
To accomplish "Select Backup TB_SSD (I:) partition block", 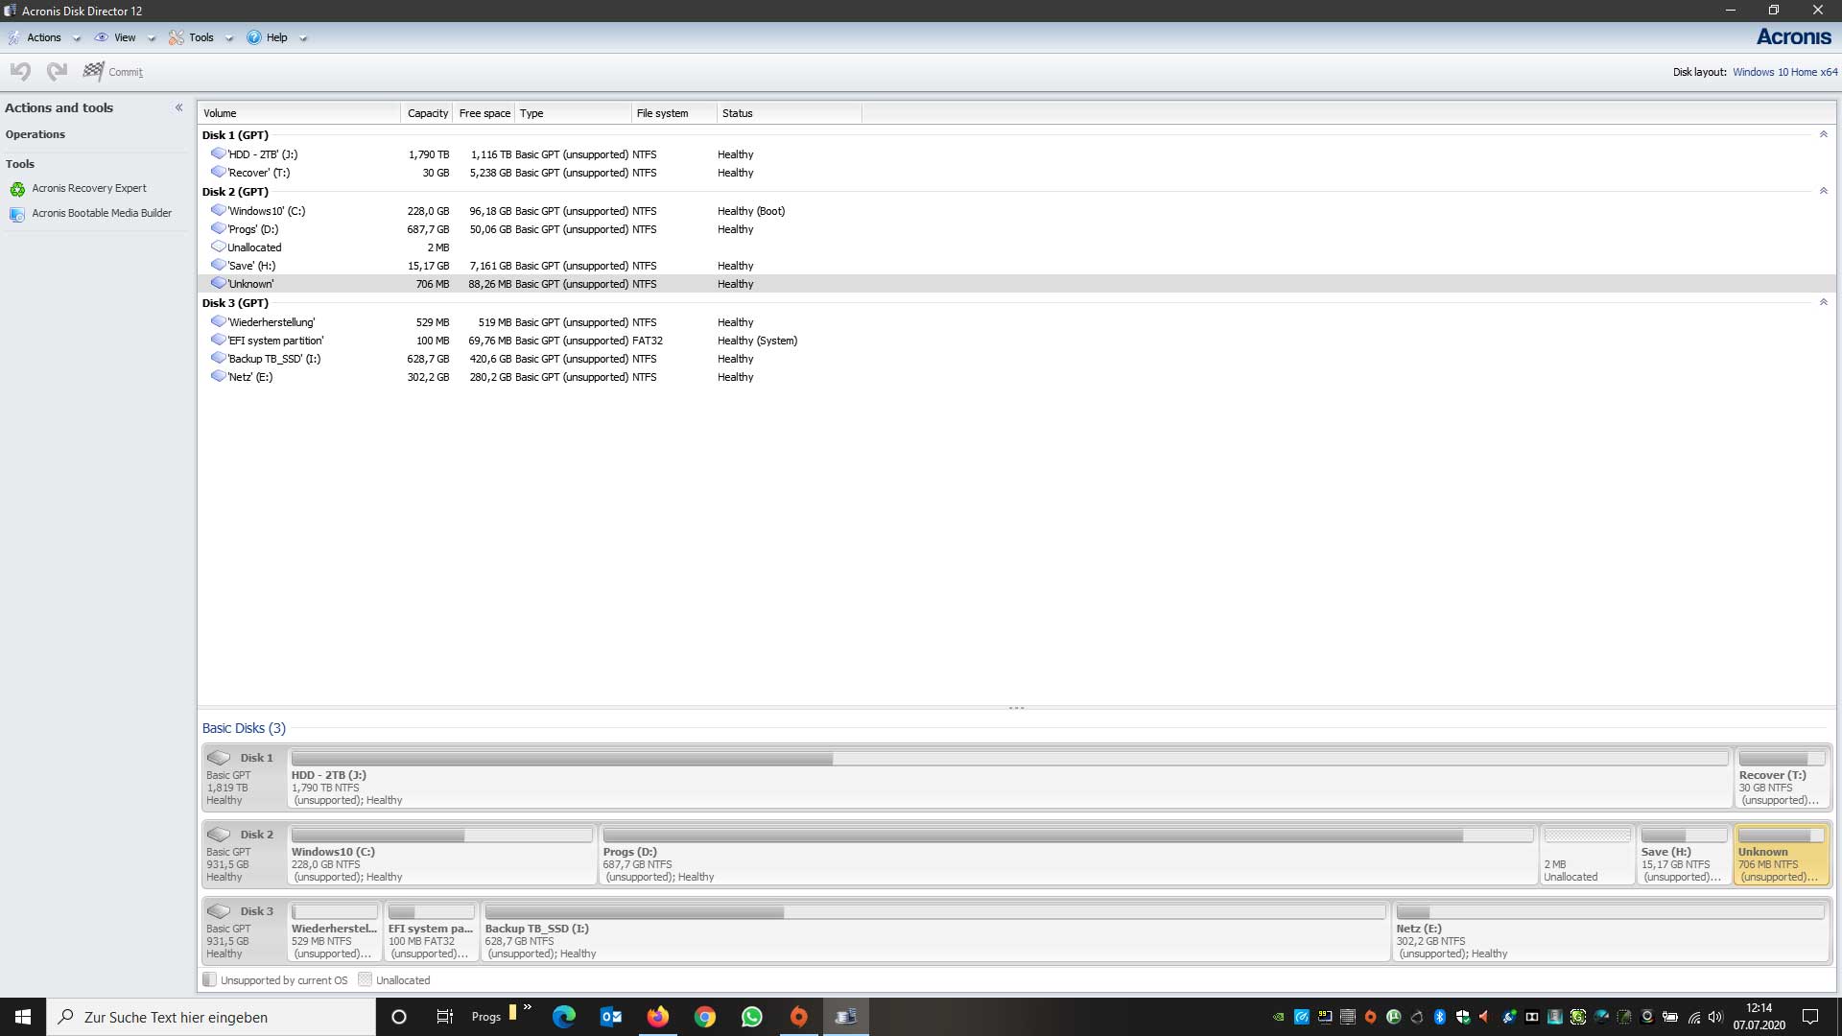I will coord(935,931).
